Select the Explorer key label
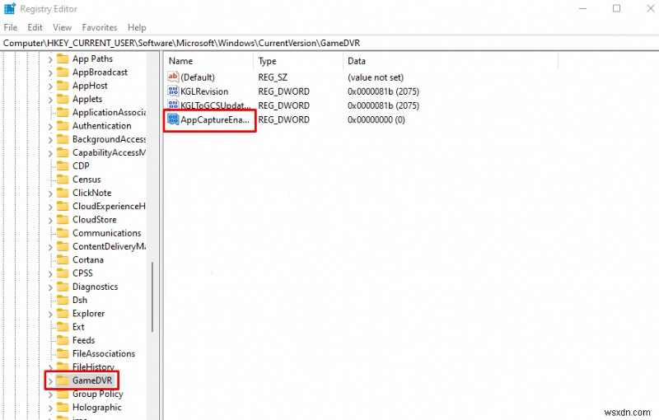659x420 pixels. [x=89, y=313]
